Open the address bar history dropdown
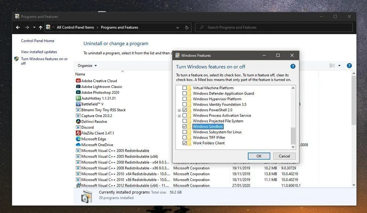 coord(178,27)
